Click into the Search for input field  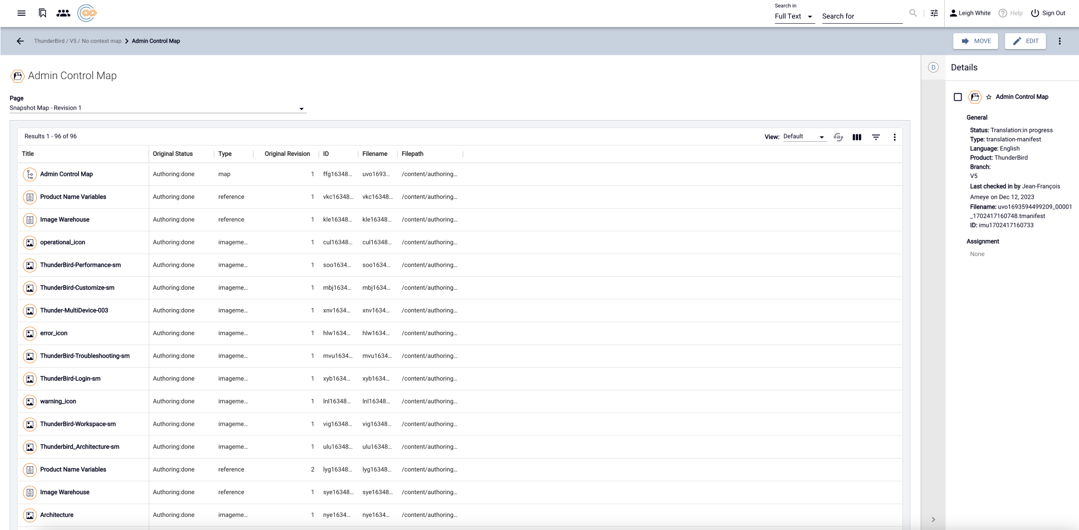(862, 16)
